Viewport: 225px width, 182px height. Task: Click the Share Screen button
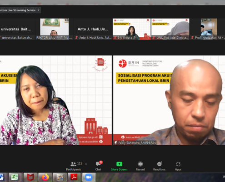click(x=119, y=166)
